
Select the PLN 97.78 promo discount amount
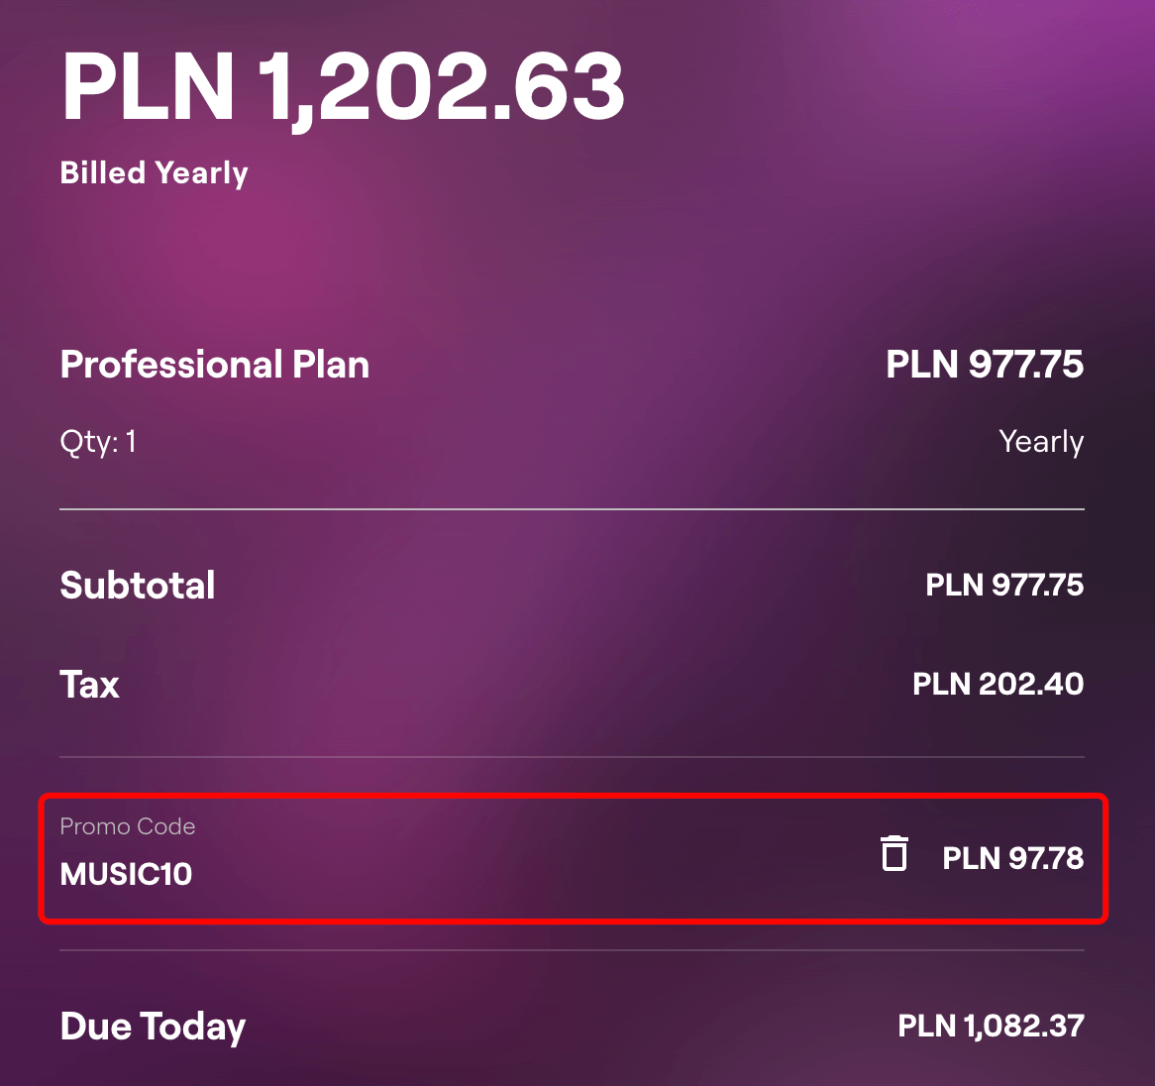click(1012, 858)
